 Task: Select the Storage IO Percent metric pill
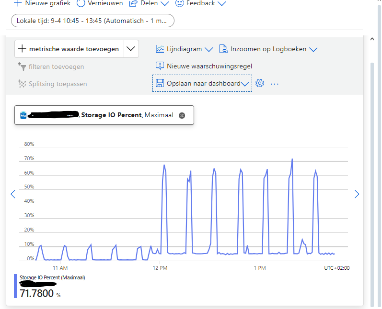coord(104,115)
